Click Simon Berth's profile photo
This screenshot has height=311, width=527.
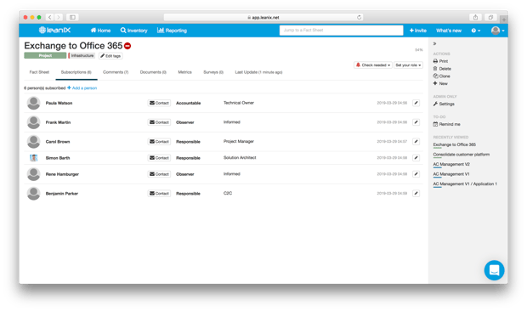(x=34, y=158)
